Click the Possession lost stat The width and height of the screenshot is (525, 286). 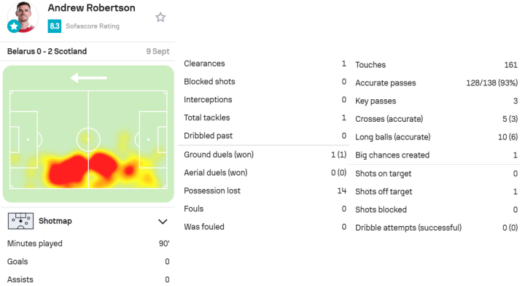[x=265, y=190]
